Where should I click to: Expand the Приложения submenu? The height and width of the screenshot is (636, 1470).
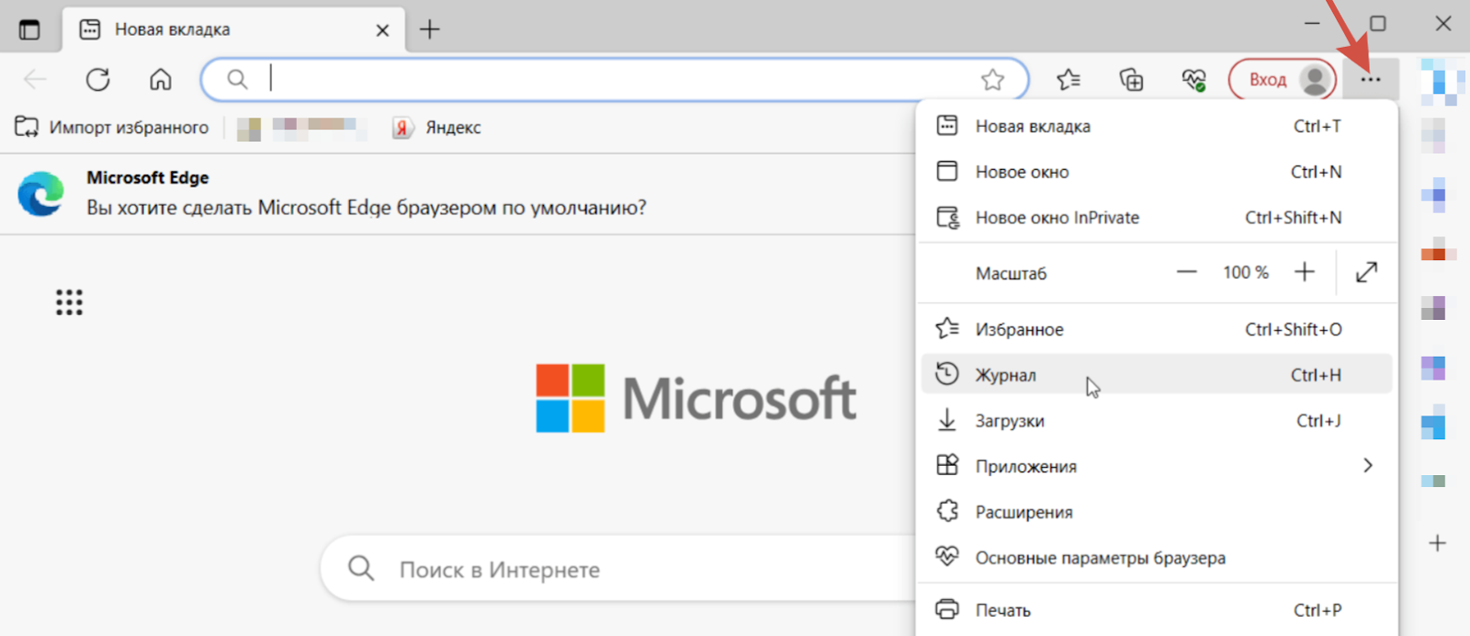coord(1367,466)
